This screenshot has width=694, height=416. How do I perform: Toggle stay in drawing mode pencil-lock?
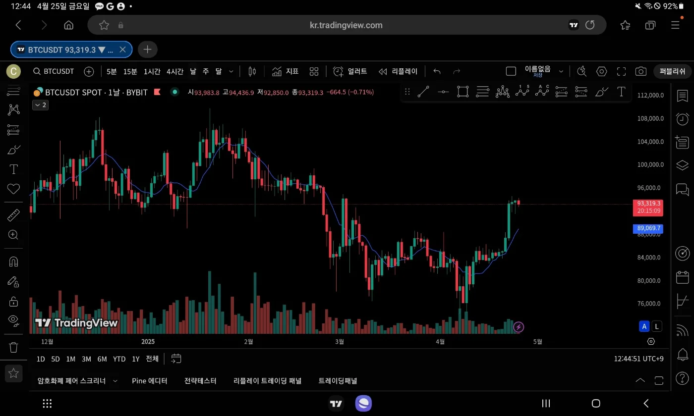tap(13, 281)
